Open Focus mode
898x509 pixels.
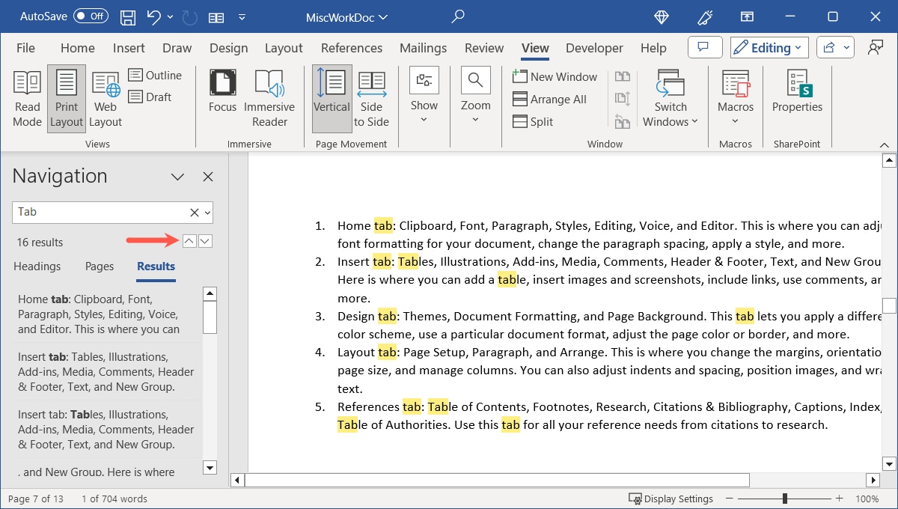point(222,98)
